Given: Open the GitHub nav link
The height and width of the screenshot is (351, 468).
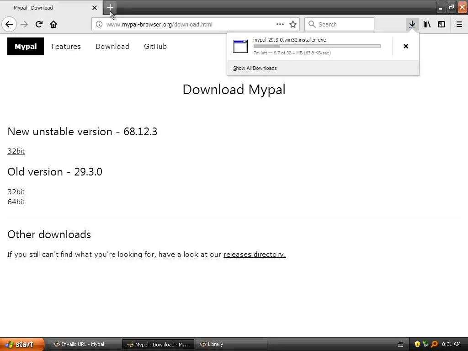Looking at the screenshot, I should click(155, 46).
